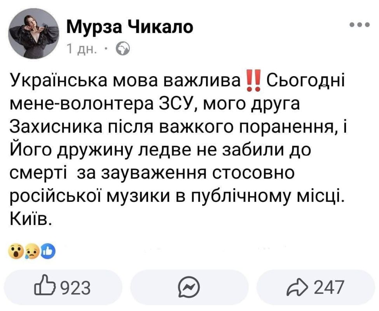Click the word "Київ." in the post
Image resolution: width=379 pixels, height=311 pixels.
point(30,219)
